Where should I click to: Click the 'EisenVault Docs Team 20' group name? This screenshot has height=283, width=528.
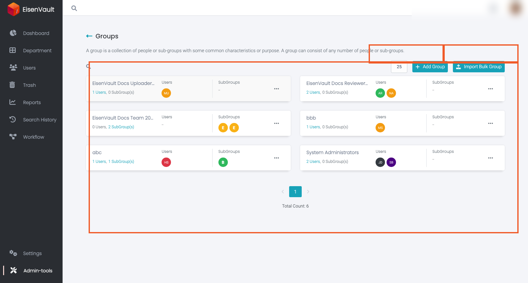tap(123, 118)
